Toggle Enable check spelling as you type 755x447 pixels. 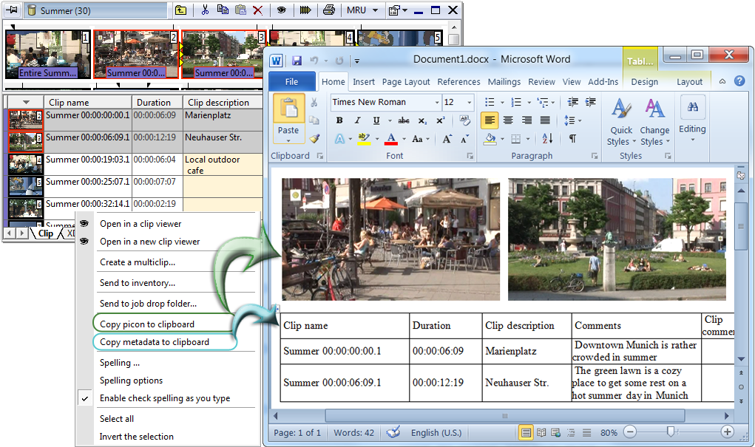click(x=165, y=398)
